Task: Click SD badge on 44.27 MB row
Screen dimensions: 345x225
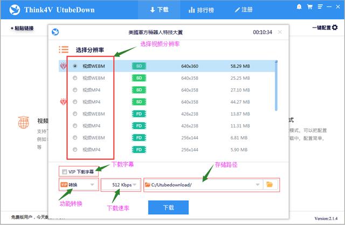Action: click(x=139, y=102)
